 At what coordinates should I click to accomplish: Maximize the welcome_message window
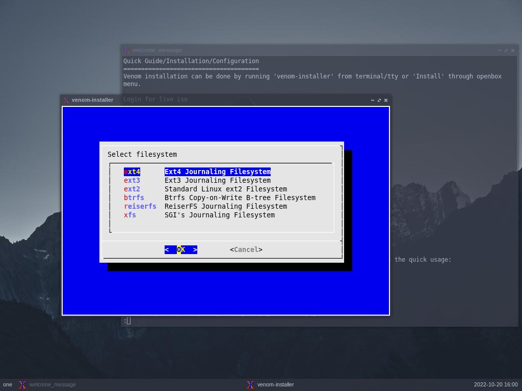pyautogui.click(x=506, y=50)
